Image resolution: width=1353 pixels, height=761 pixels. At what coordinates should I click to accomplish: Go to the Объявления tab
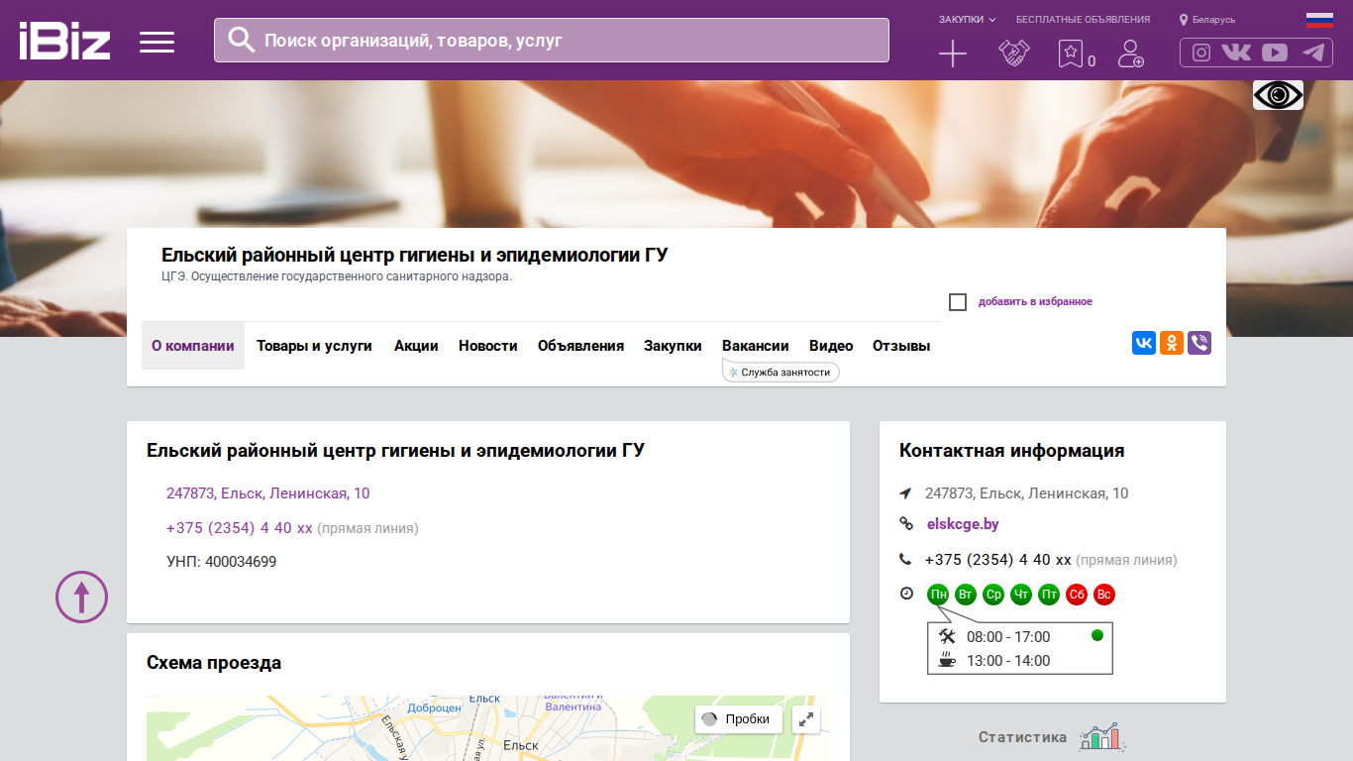coord(580,346)
